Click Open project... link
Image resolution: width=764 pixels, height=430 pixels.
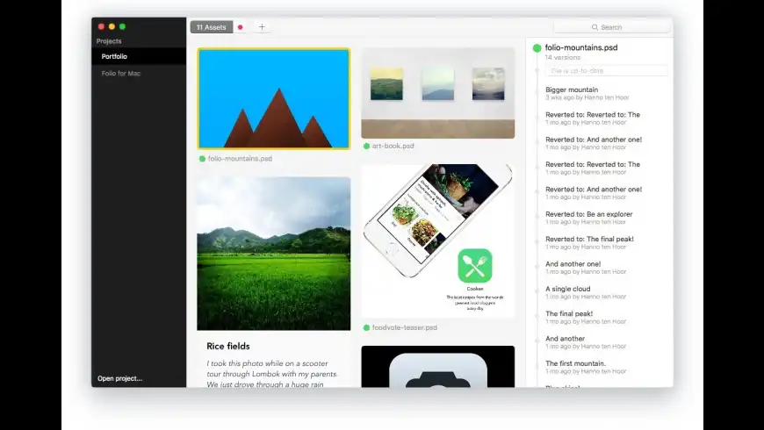pyautogui.click(x=119, y=378)
